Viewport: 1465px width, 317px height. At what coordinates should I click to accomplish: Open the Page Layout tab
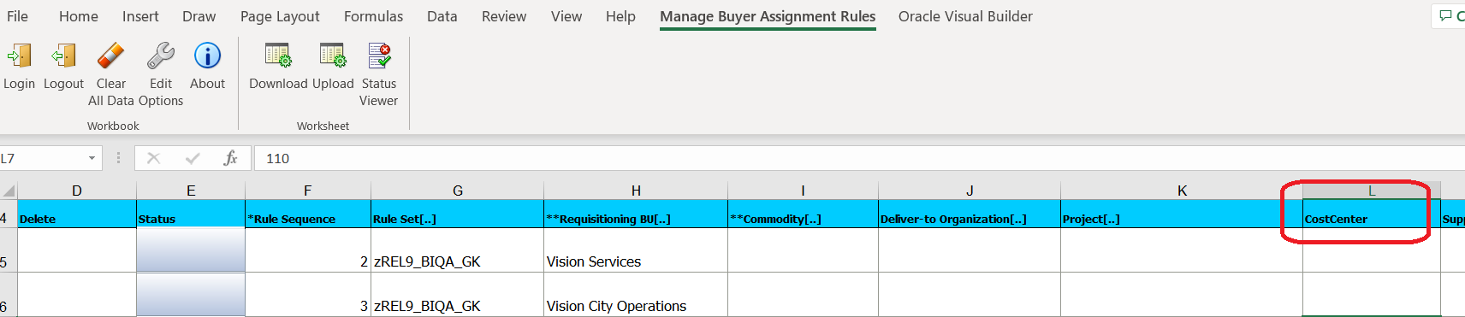(280, 16)
